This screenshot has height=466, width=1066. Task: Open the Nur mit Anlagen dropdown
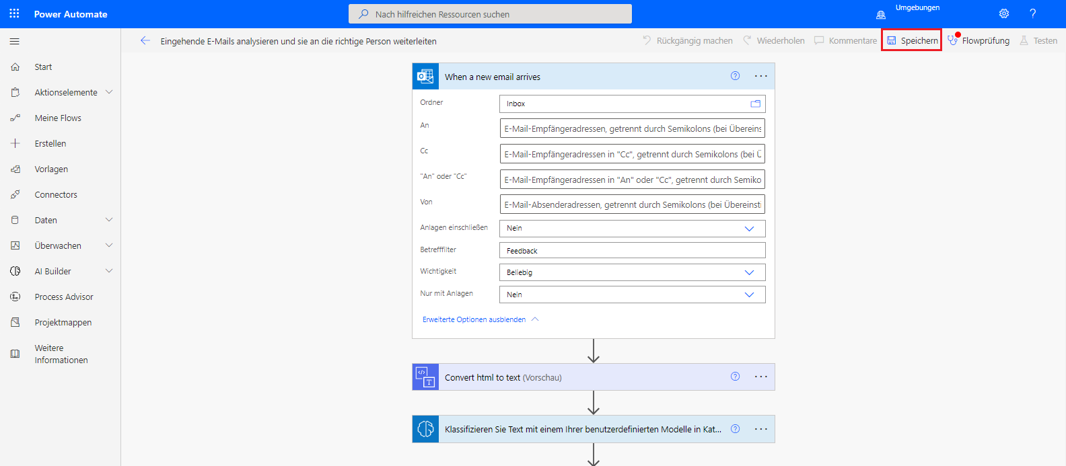(x=749, y=295)
